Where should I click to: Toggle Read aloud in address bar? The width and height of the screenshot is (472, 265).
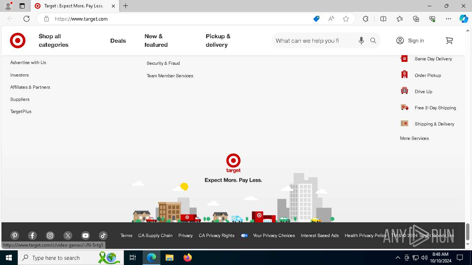[331, 19]
